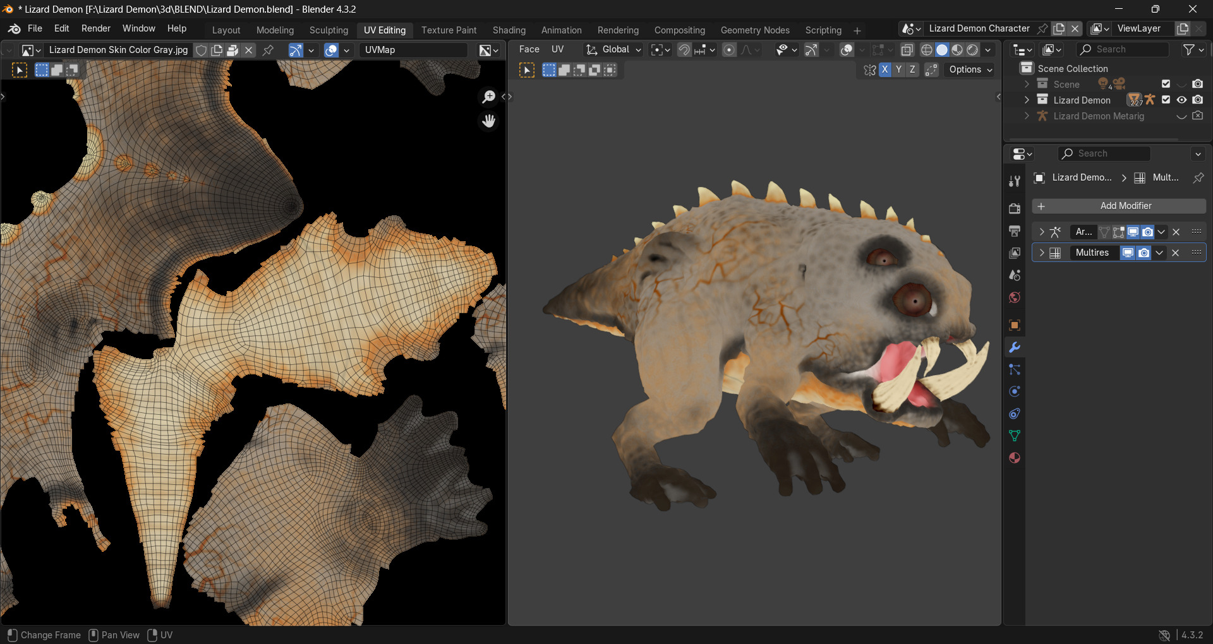This screenshot has width=1213, height=644.
Task: Expand the Lizard Demon Metarig item
Action: (x=1027, y=116)
